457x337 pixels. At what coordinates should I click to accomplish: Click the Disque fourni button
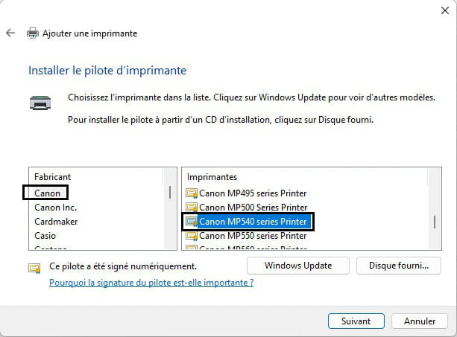click(x=399, y=266)
